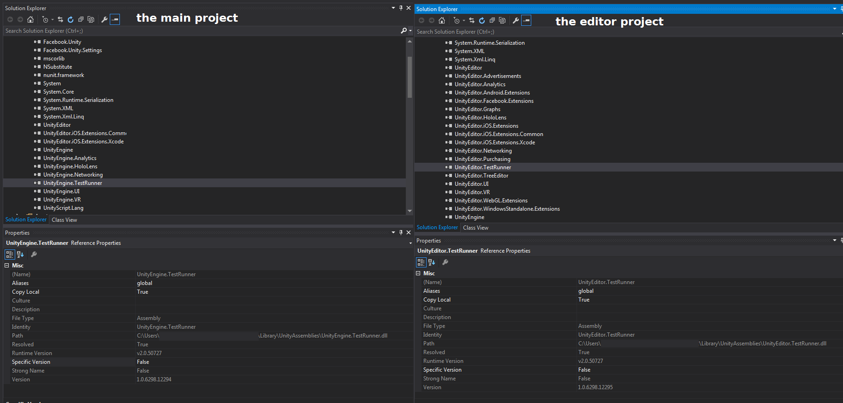
Task: Click Version value 1.0.6298.12294 in left Properties
Action: [x=154, y=379]
